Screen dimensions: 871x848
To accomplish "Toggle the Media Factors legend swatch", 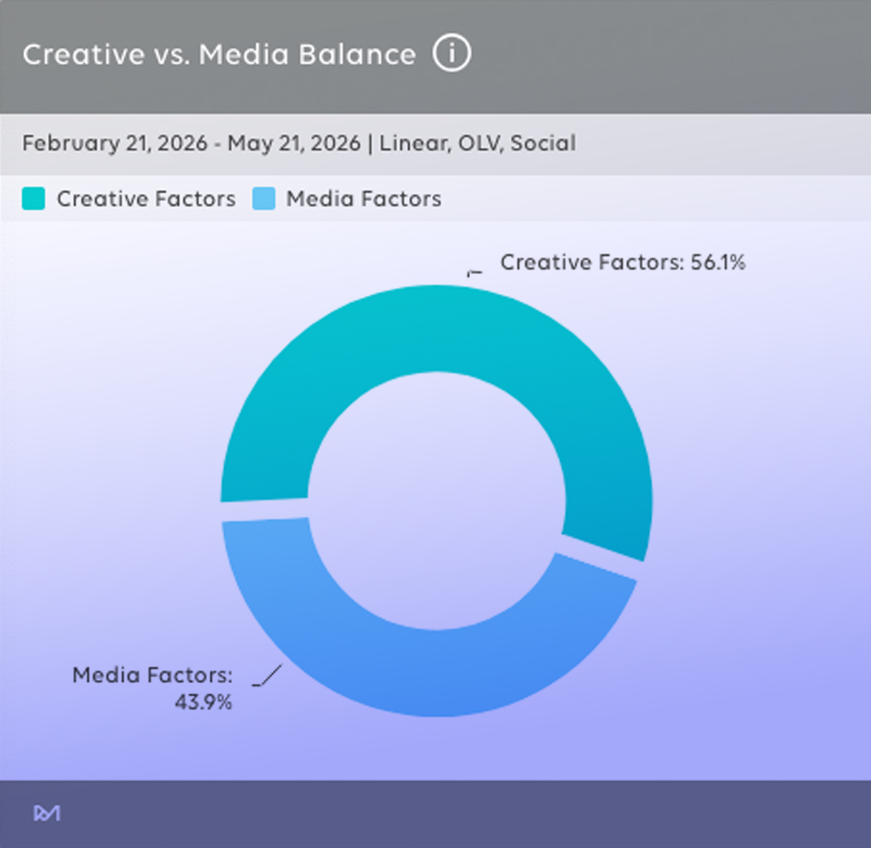I will pyautogui.click(x=264, y=198).
